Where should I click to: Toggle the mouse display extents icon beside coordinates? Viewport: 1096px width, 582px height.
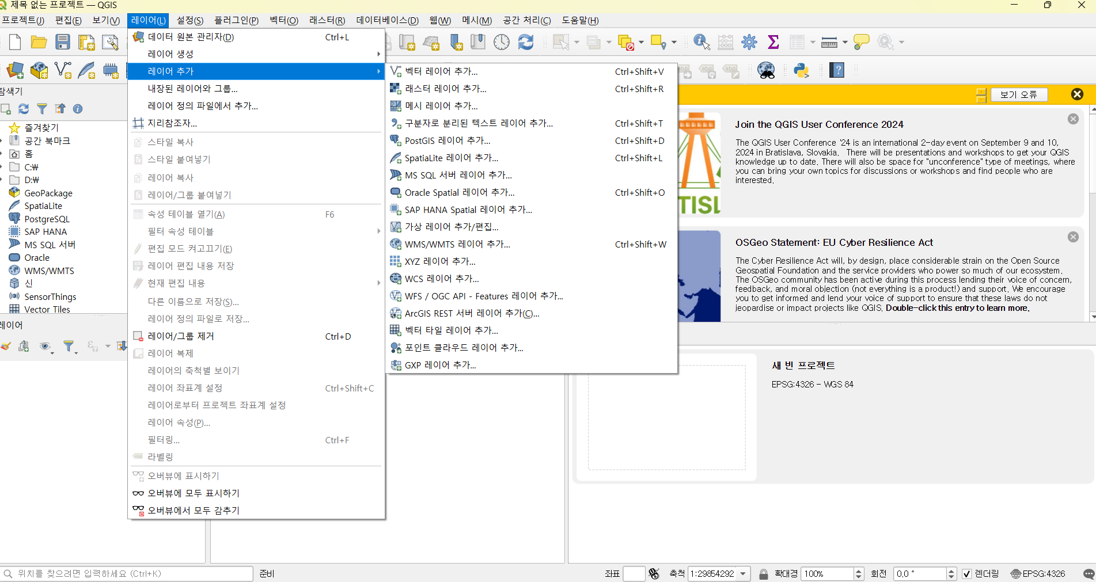click(x=654, y=573)
